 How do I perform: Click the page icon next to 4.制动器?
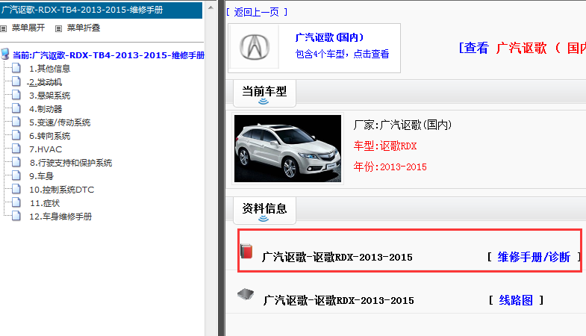tap(16, 108)
